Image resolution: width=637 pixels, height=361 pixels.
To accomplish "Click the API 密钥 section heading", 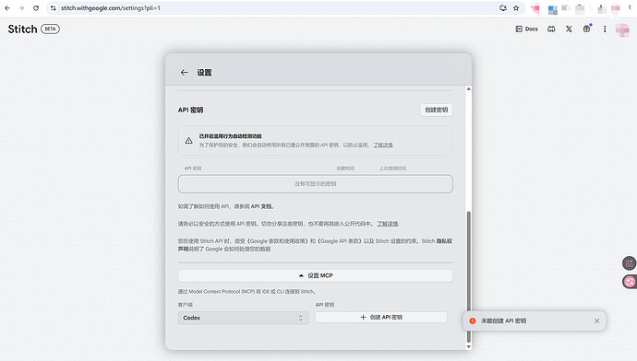I will [x=190, y=111].
